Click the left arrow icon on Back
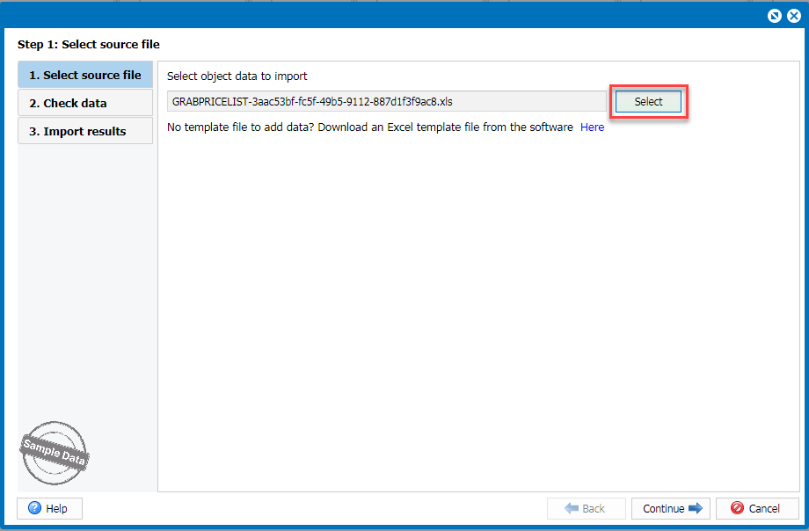The width and height of the screenshot is (809, 531). 571,508
